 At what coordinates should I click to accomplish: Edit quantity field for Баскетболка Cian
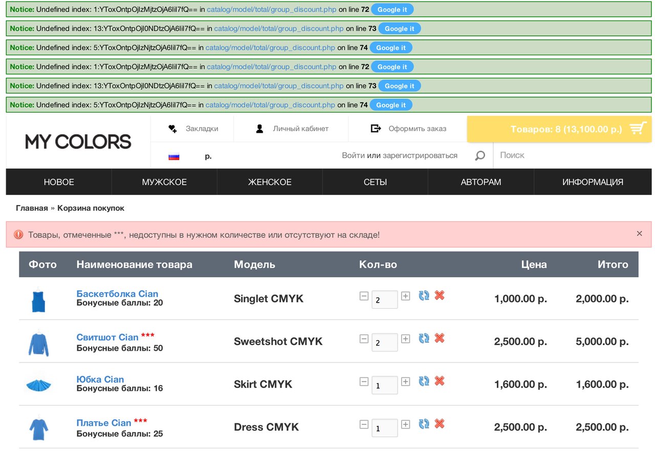pos(385,300)
